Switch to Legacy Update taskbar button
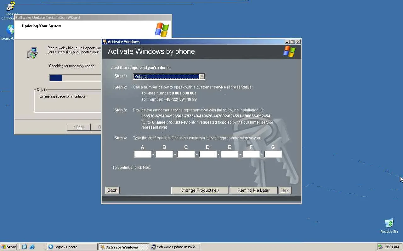The width and height of the screenshot is (403, 251). [x=72, y=247]
